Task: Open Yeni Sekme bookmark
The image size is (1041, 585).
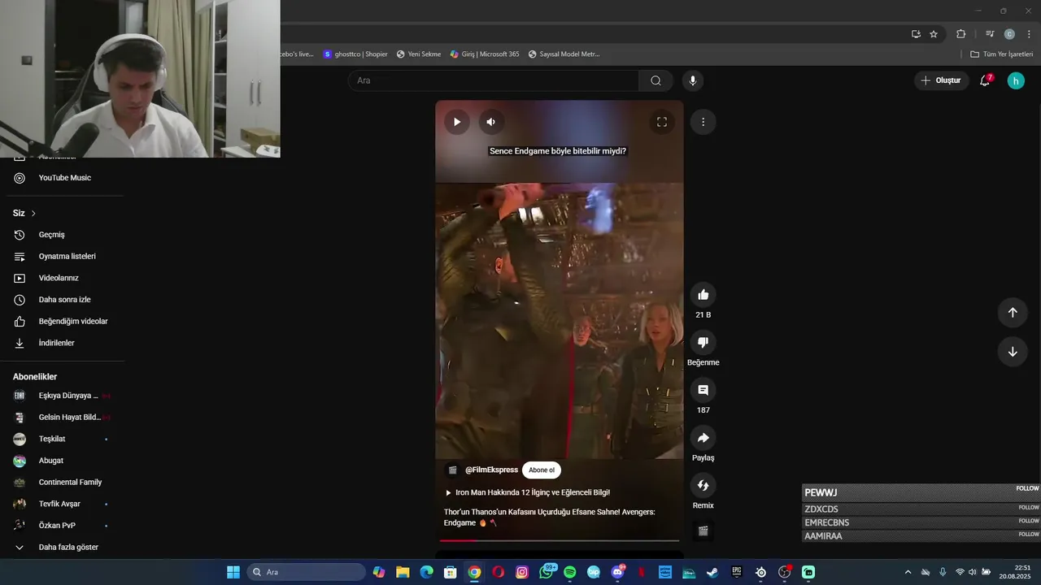Action: tap(419, 54)
